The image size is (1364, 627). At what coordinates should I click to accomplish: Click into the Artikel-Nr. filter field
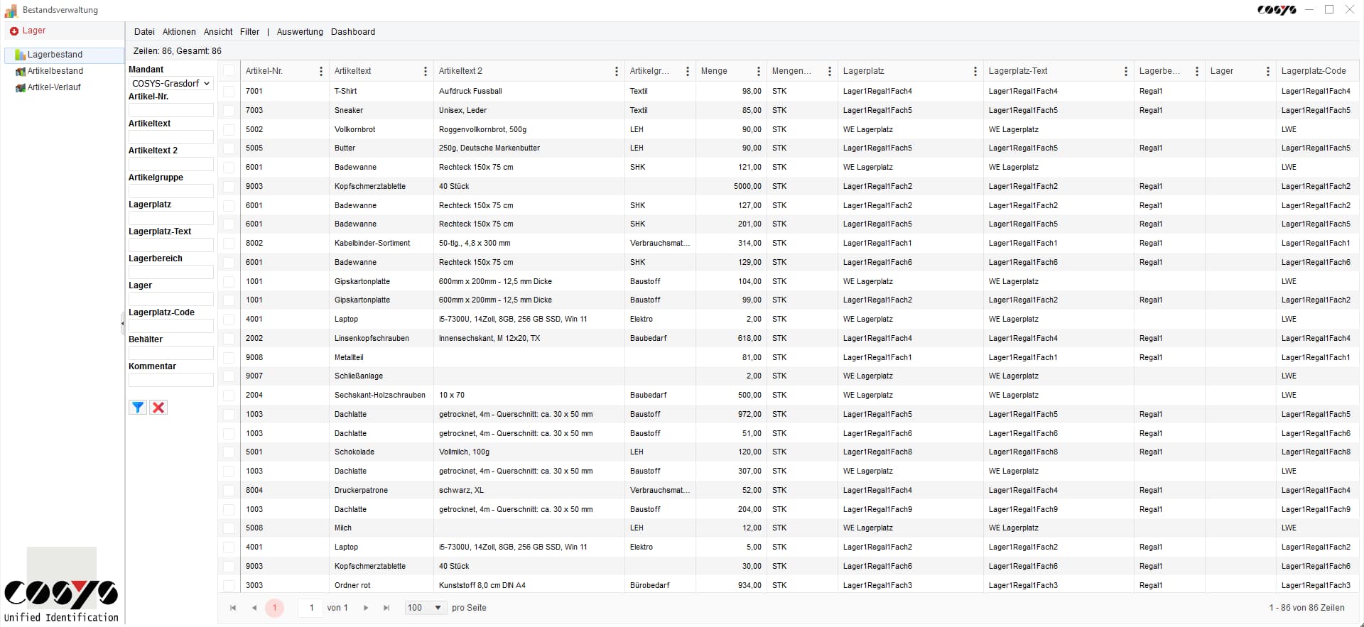click(171, 110)
